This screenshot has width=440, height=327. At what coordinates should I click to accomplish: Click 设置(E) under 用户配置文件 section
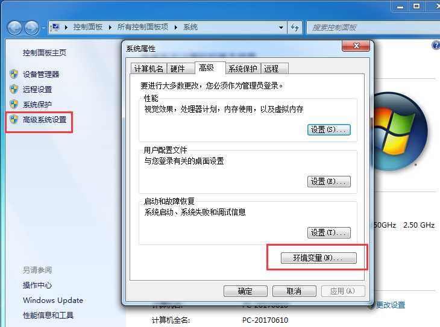point(329,181)
